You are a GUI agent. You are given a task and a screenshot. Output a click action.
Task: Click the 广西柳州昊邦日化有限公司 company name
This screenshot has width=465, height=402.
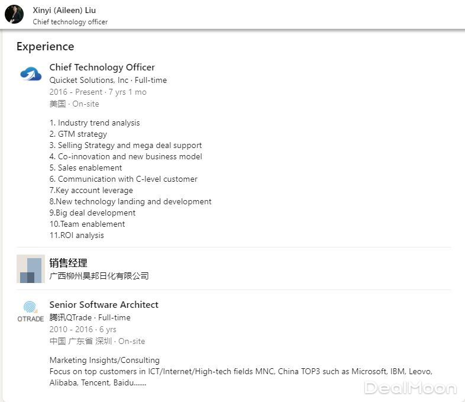click(99, 276)
